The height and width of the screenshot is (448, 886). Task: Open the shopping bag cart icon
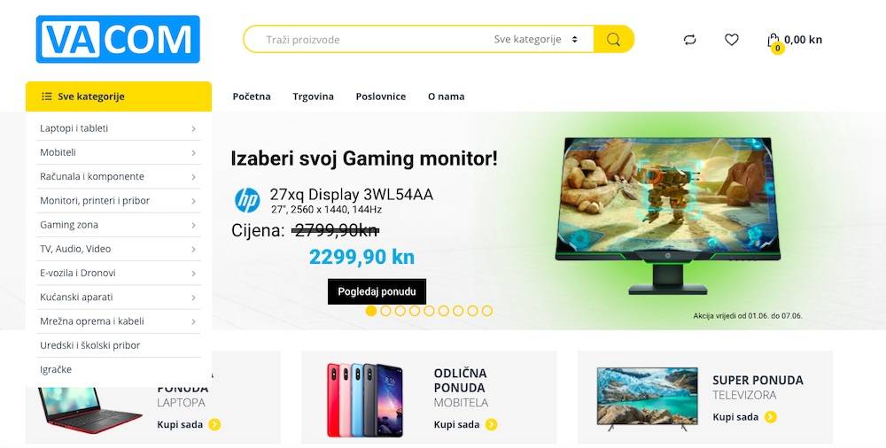click(773, 41)
